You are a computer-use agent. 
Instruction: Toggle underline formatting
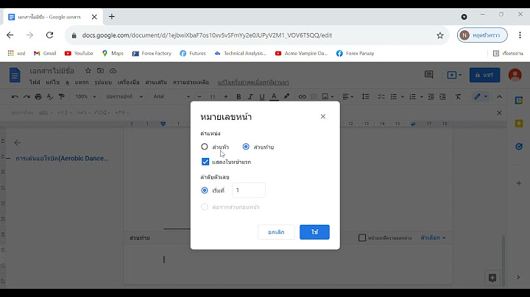pos(261,97)
